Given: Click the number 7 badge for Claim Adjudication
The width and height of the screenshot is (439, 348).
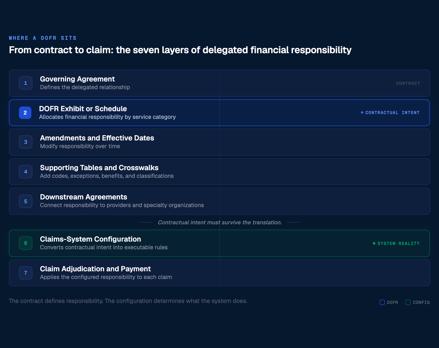Looking at the screenshot, I should pyautogui.click(x=26, y=273).
